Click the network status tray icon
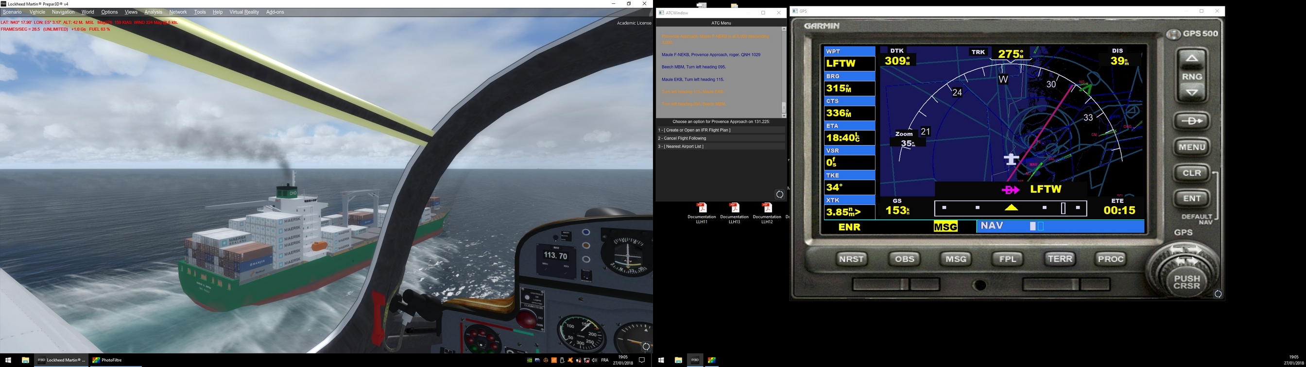Viewport: 1306px width, 367px height. (587, 360)
